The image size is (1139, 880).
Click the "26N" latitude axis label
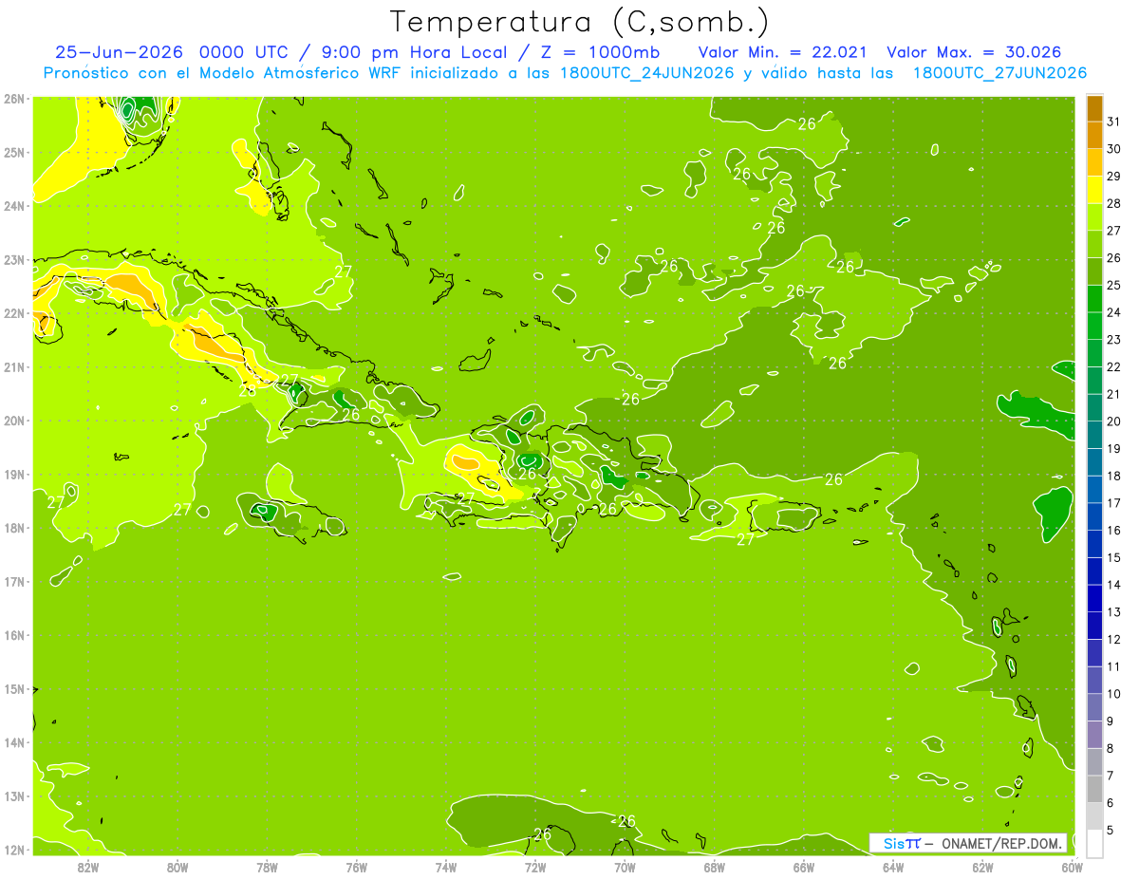tap(14, 99)
